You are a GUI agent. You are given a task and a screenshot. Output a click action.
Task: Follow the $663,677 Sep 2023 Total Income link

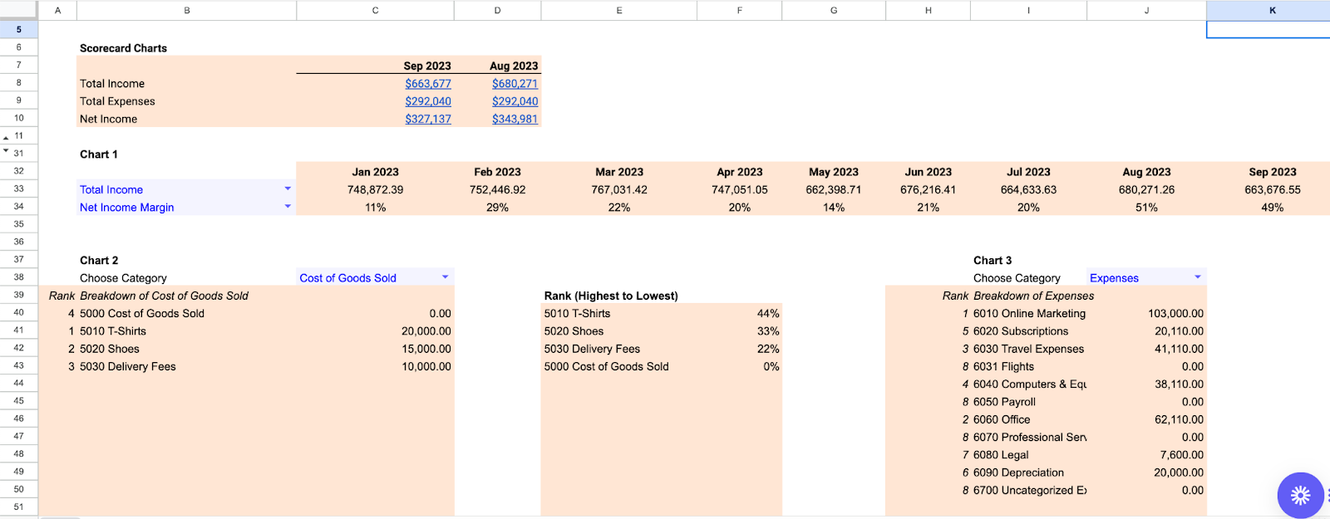tap(428, 84)
